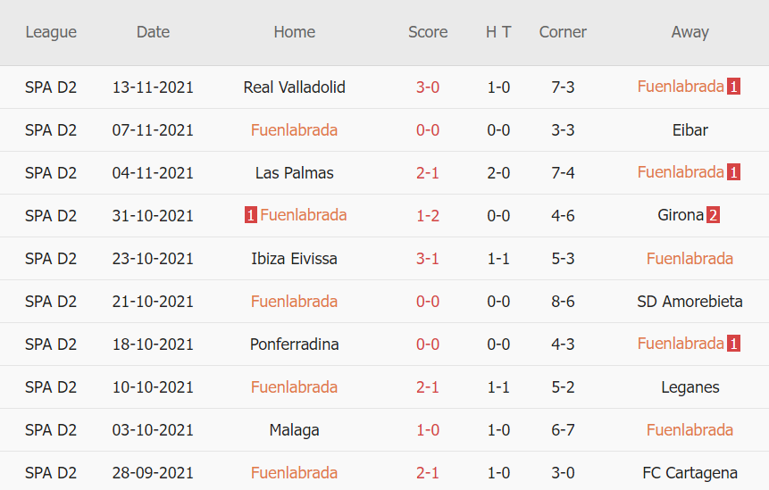This screenshot has width=769, height=490.
Task: Open Ponferradina team link
Action: click(x=294, y=345)
